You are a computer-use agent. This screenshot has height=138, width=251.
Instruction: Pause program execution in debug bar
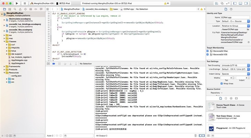(x=59, y=64)
